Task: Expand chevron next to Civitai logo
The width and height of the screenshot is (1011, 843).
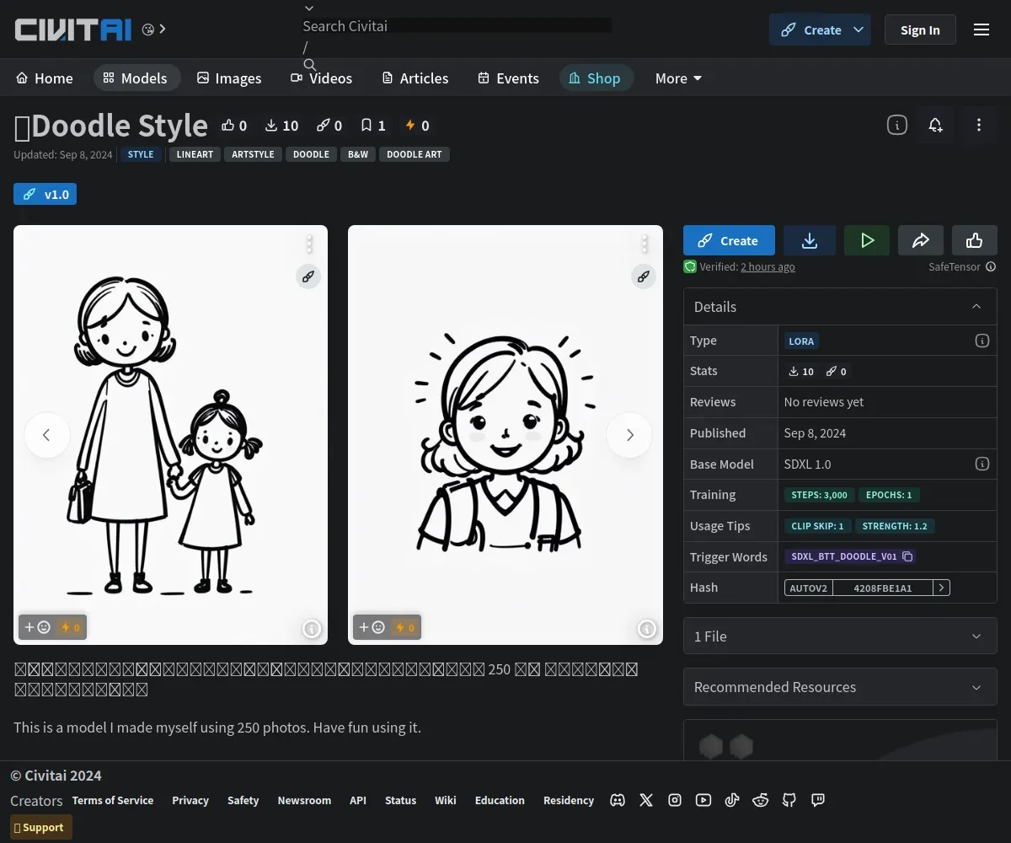Action: (x=163, y=29)
